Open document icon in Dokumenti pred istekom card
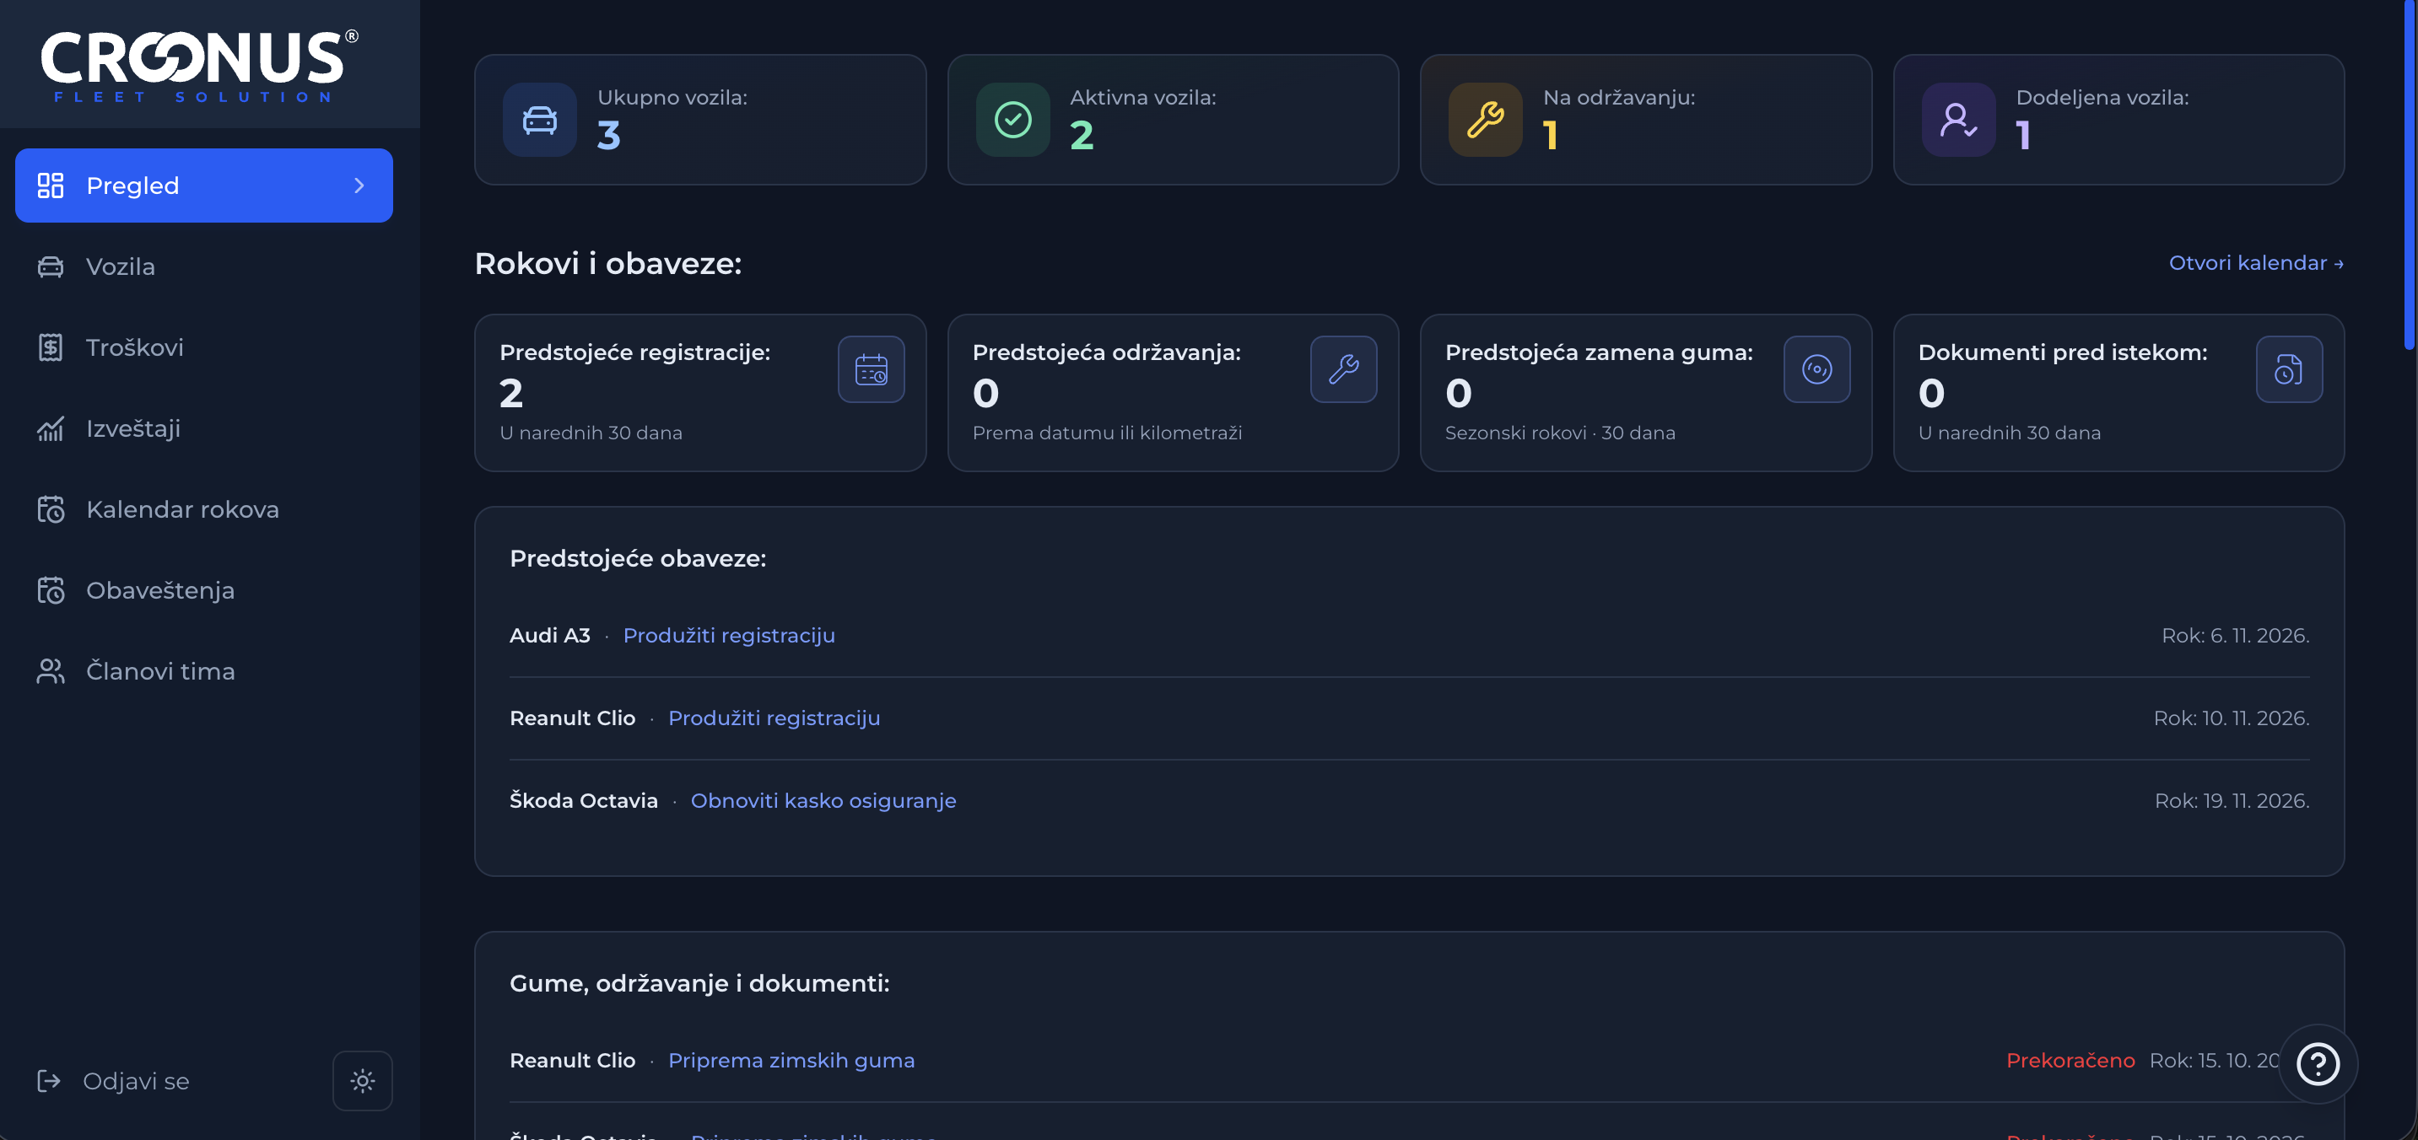The height and width of the screenshot is (1140, 2418). (x=2288, y=369)
